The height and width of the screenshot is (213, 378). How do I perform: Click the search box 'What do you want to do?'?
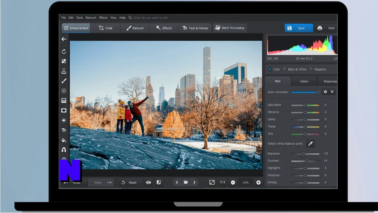tap(151, 18)
